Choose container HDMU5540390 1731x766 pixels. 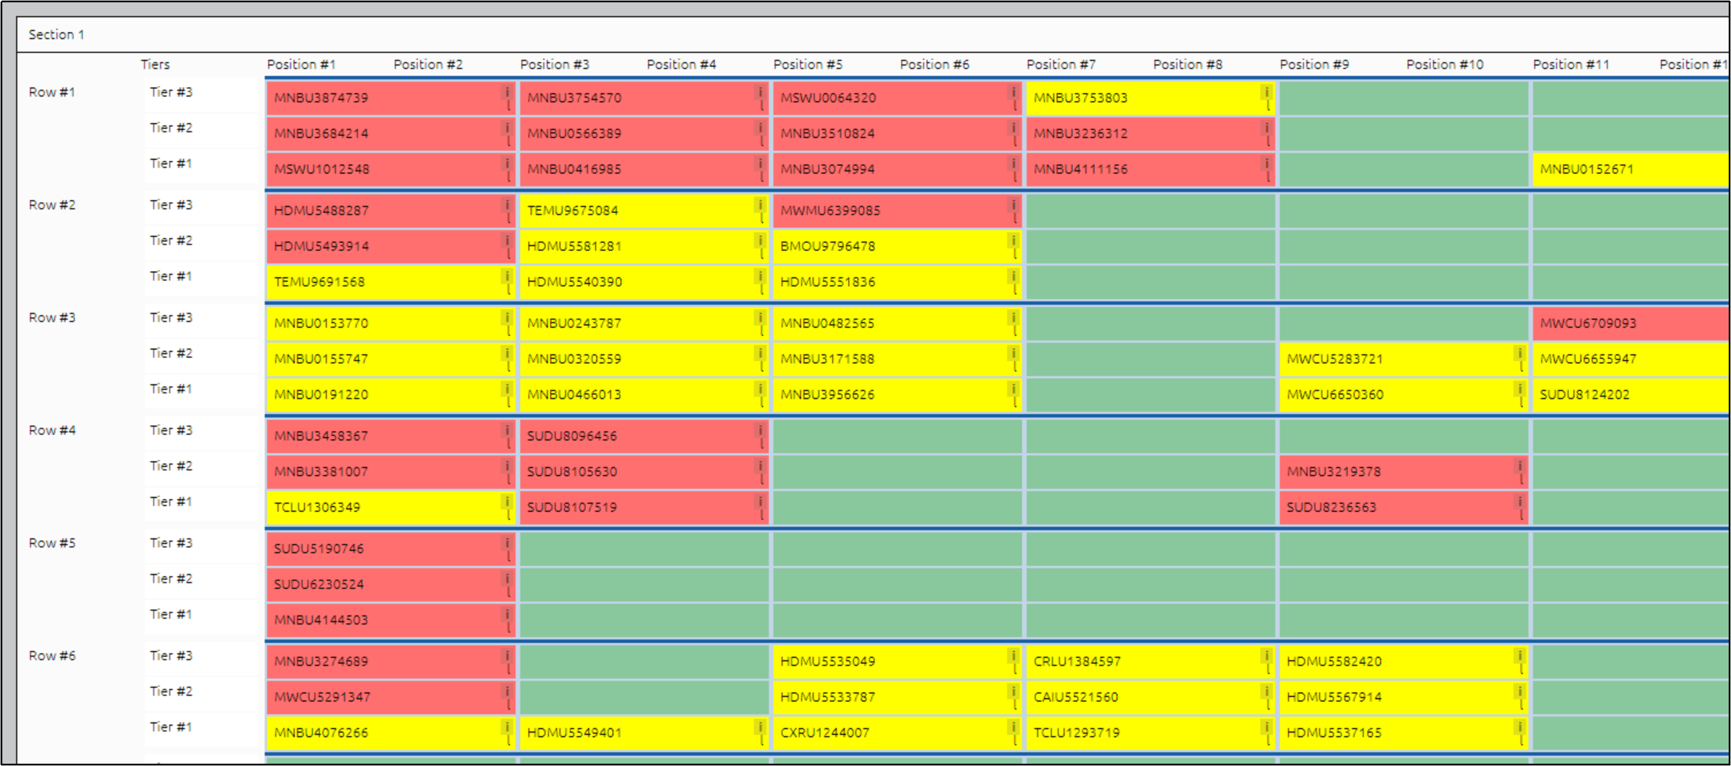(x=644, y=282)
